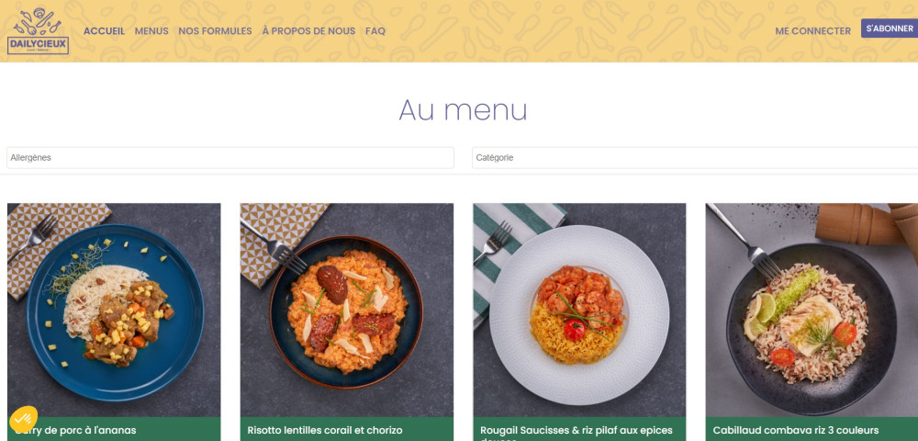
Task: Select the risotto lentilles corail dish photo
Action: click(347, 310)
